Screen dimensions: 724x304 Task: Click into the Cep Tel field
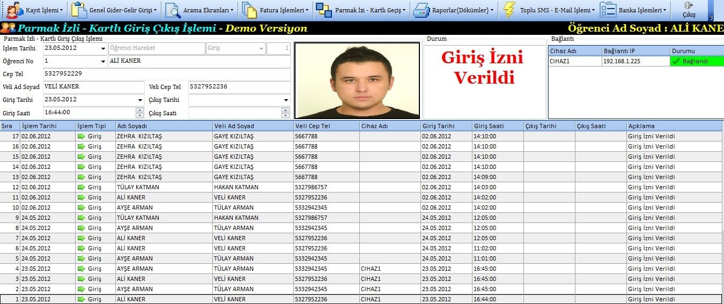tap(166, 74)
